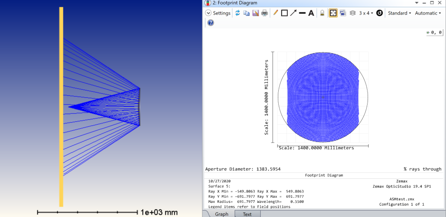446x217 pixels.
Task: Toggle the highlighted zoom-to-fit frame icon
Action: pos(333,13)
